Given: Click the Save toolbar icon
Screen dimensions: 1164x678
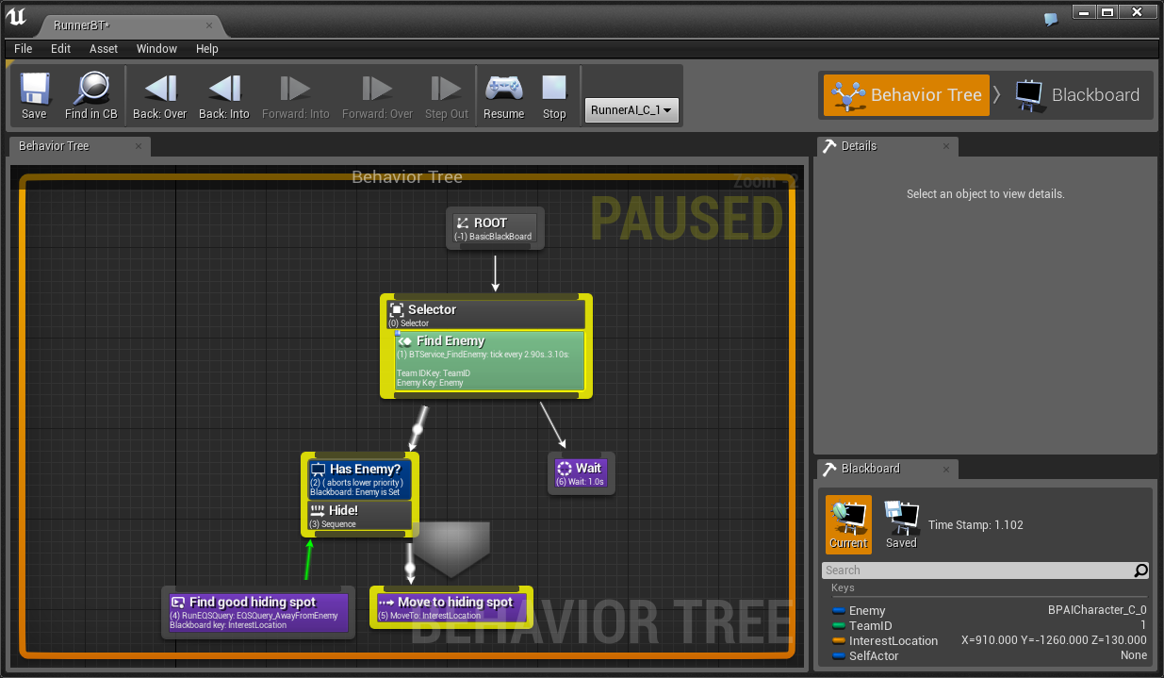Looking at the screenshot, I should [x=34, y=89].
